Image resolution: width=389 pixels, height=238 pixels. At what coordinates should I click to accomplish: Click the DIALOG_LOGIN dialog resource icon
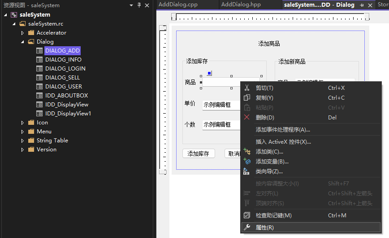tap(39, 69)
